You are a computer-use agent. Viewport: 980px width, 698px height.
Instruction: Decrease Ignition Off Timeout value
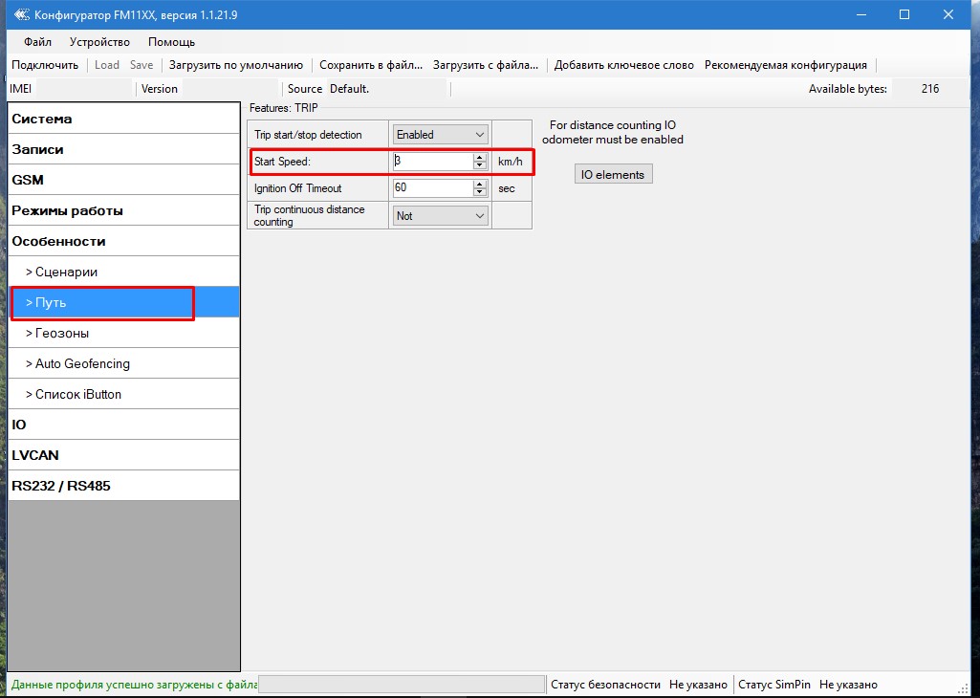point(479,193)
